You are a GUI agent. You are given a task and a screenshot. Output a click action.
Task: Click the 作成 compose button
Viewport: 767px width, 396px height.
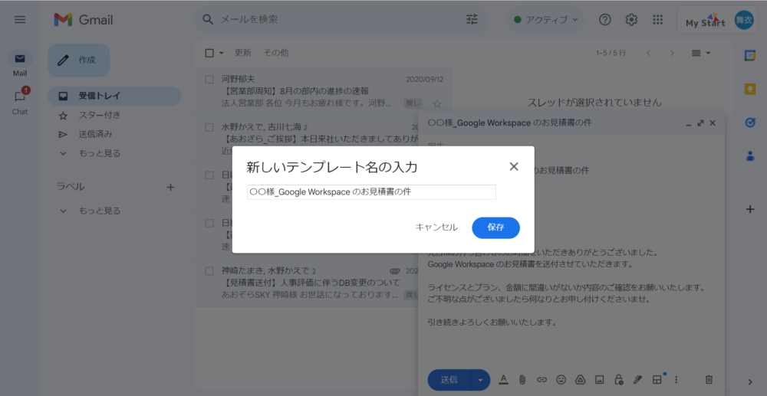[79, 60]
